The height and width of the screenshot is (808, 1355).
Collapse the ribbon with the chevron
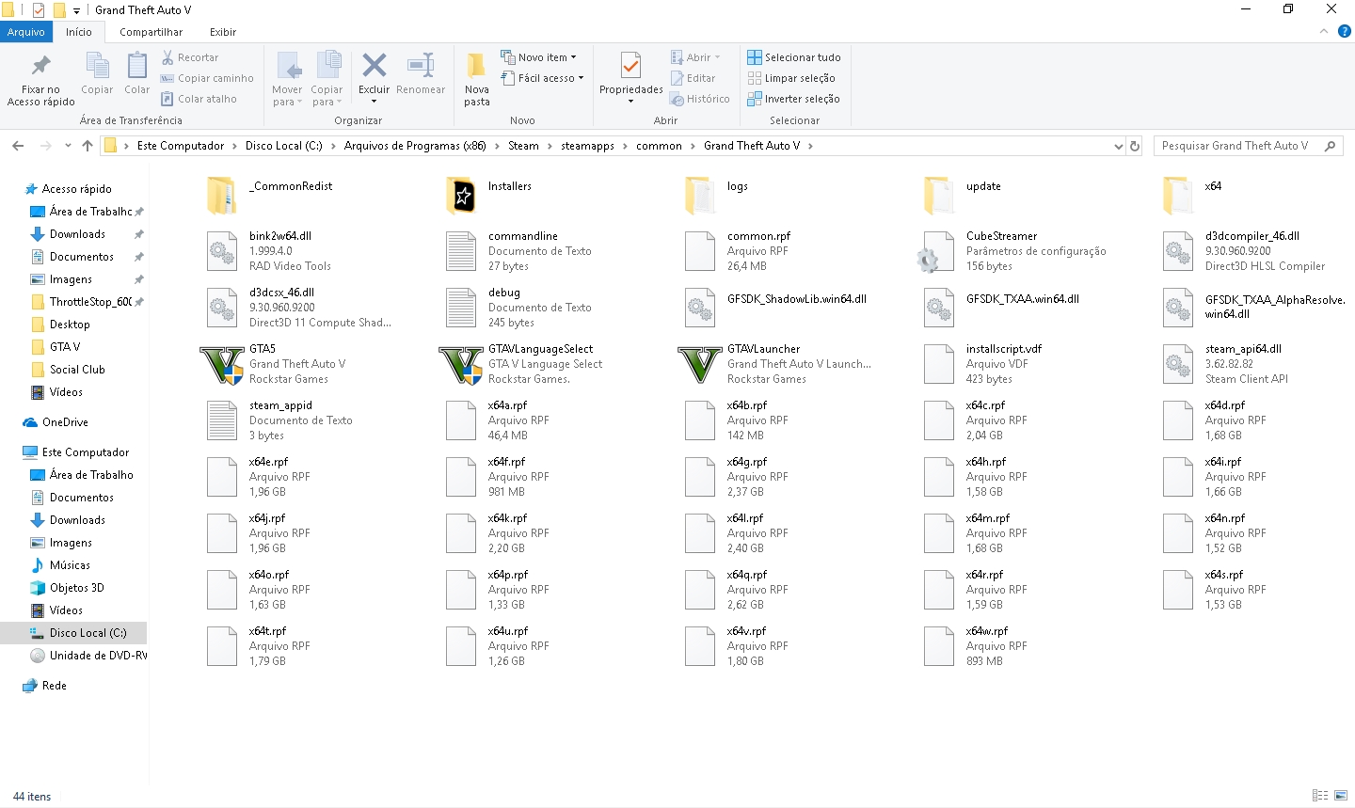pos(1324,32)
